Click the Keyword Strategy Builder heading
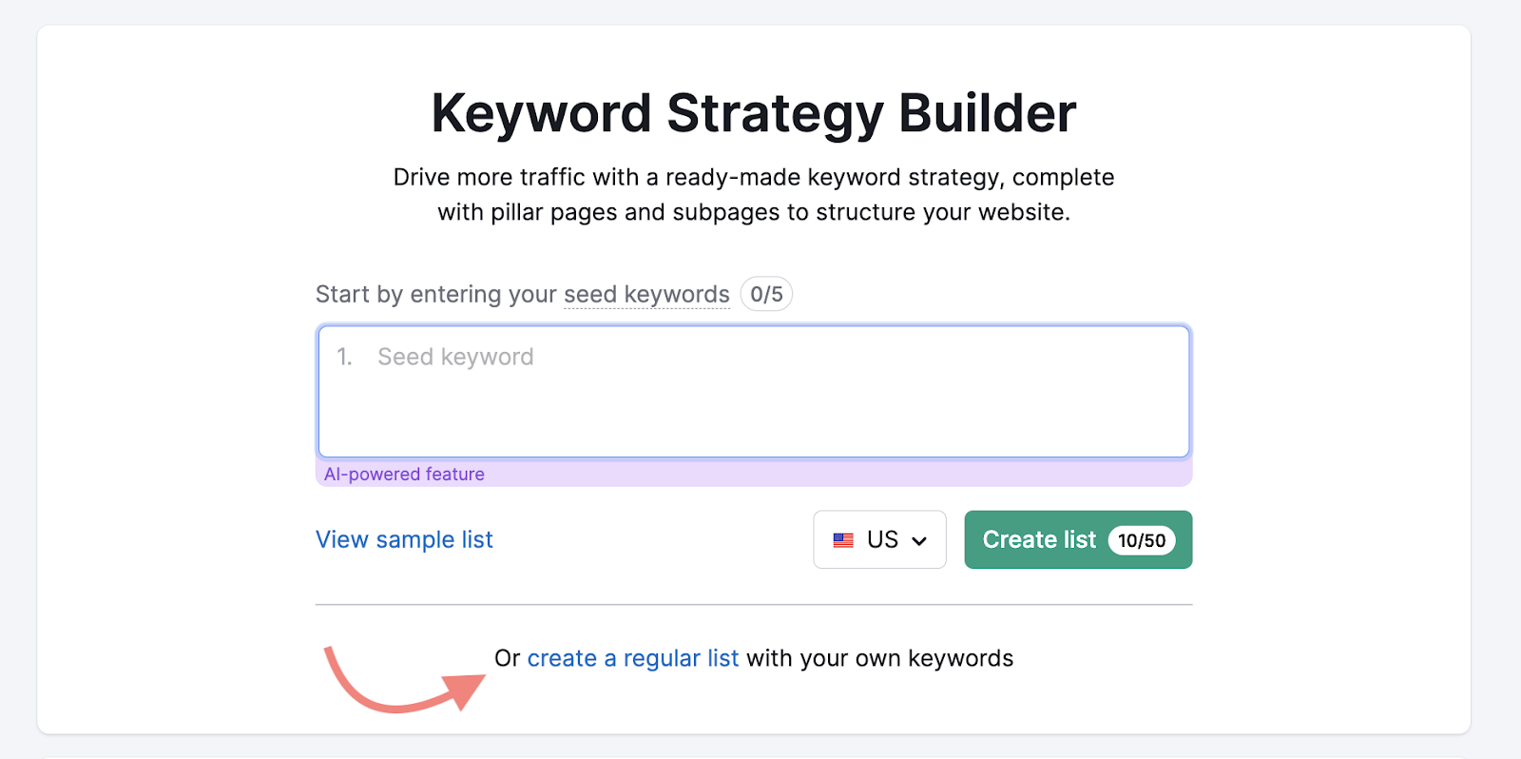 click(x=753, y=113)
